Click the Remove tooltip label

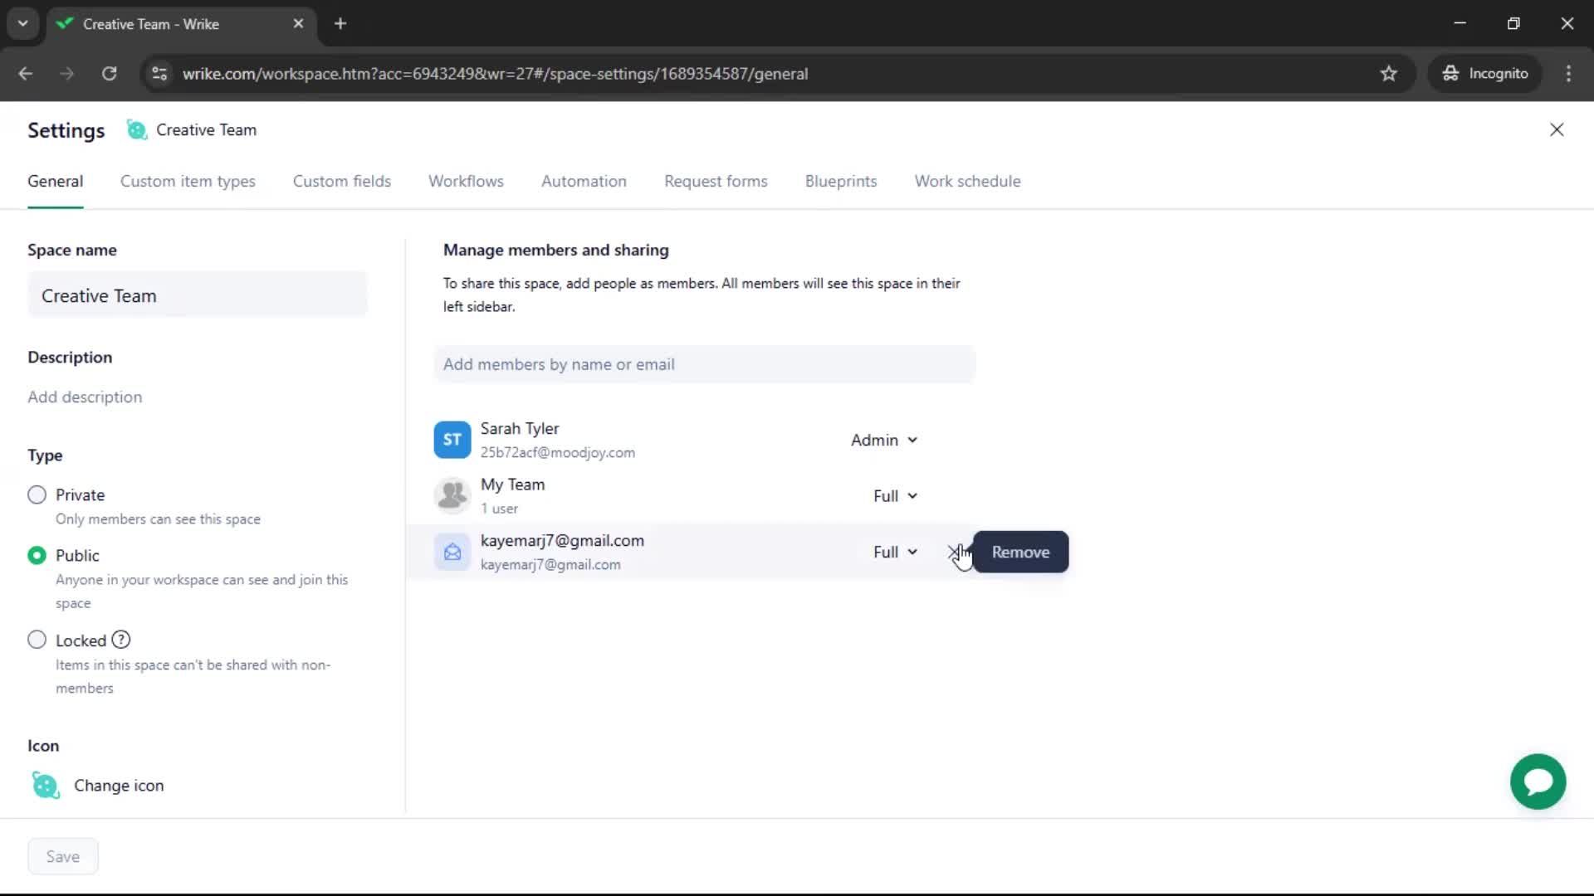1020,552
